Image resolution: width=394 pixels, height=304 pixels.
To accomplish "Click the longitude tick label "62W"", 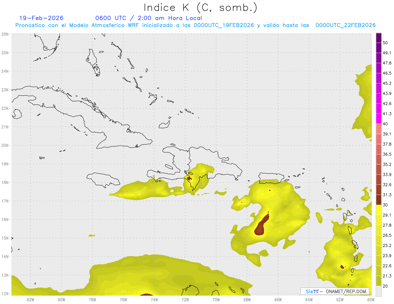I will tap(340, 300).
